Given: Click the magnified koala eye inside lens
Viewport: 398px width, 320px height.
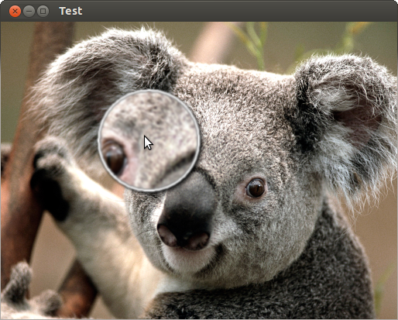Looking at the screenshot, I should 114,157.
